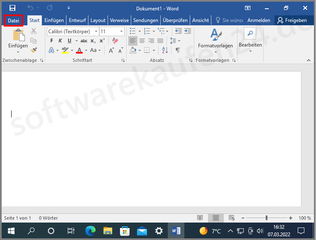Click the Anmelden link
Screen dimensions: 316x240
[x=259, y=20]
